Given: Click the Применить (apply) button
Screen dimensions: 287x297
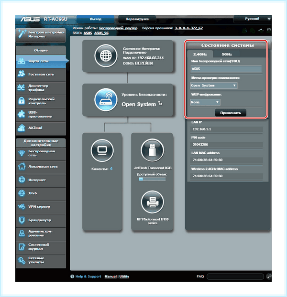Looking at the screenshot, I should click(x=231, y=113).
